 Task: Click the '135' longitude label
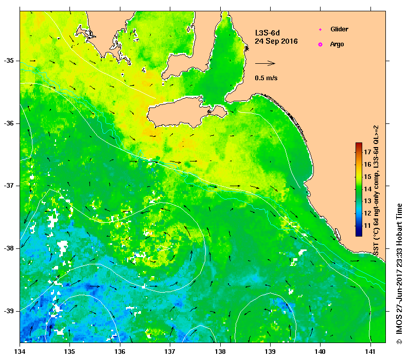(x=69, y=352)
